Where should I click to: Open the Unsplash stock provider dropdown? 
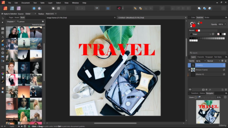(11, 21)
